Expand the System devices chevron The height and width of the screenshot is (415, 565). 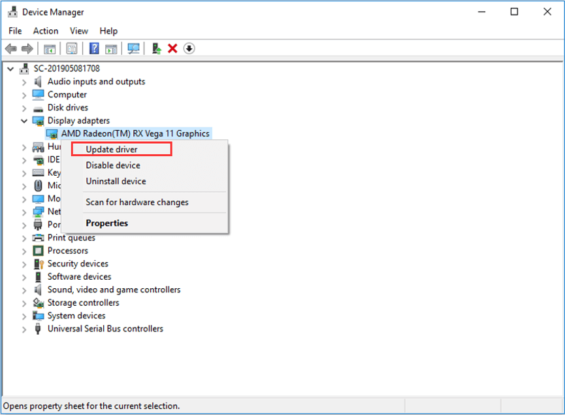24,316
